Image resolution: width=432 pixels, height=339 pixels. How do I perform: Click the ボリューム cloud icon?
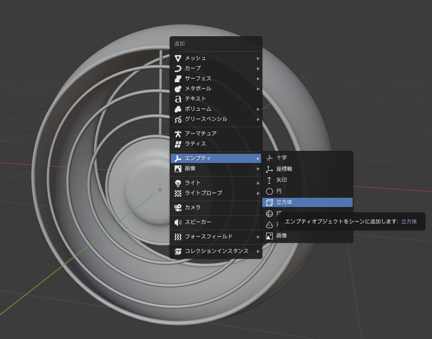pyautogui.click(x=178, y=109)
